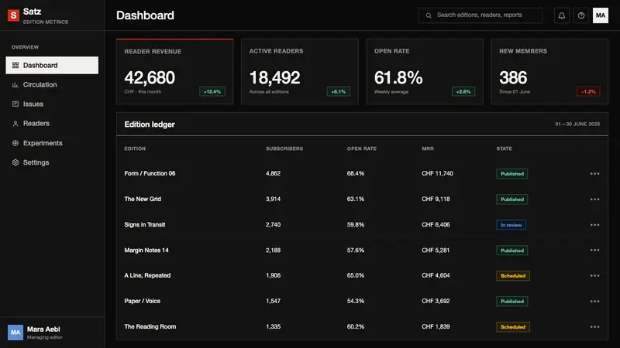Open more options for Margin Notes 14
The height and width of the screenshot is (348, 620).
[594, 250]
